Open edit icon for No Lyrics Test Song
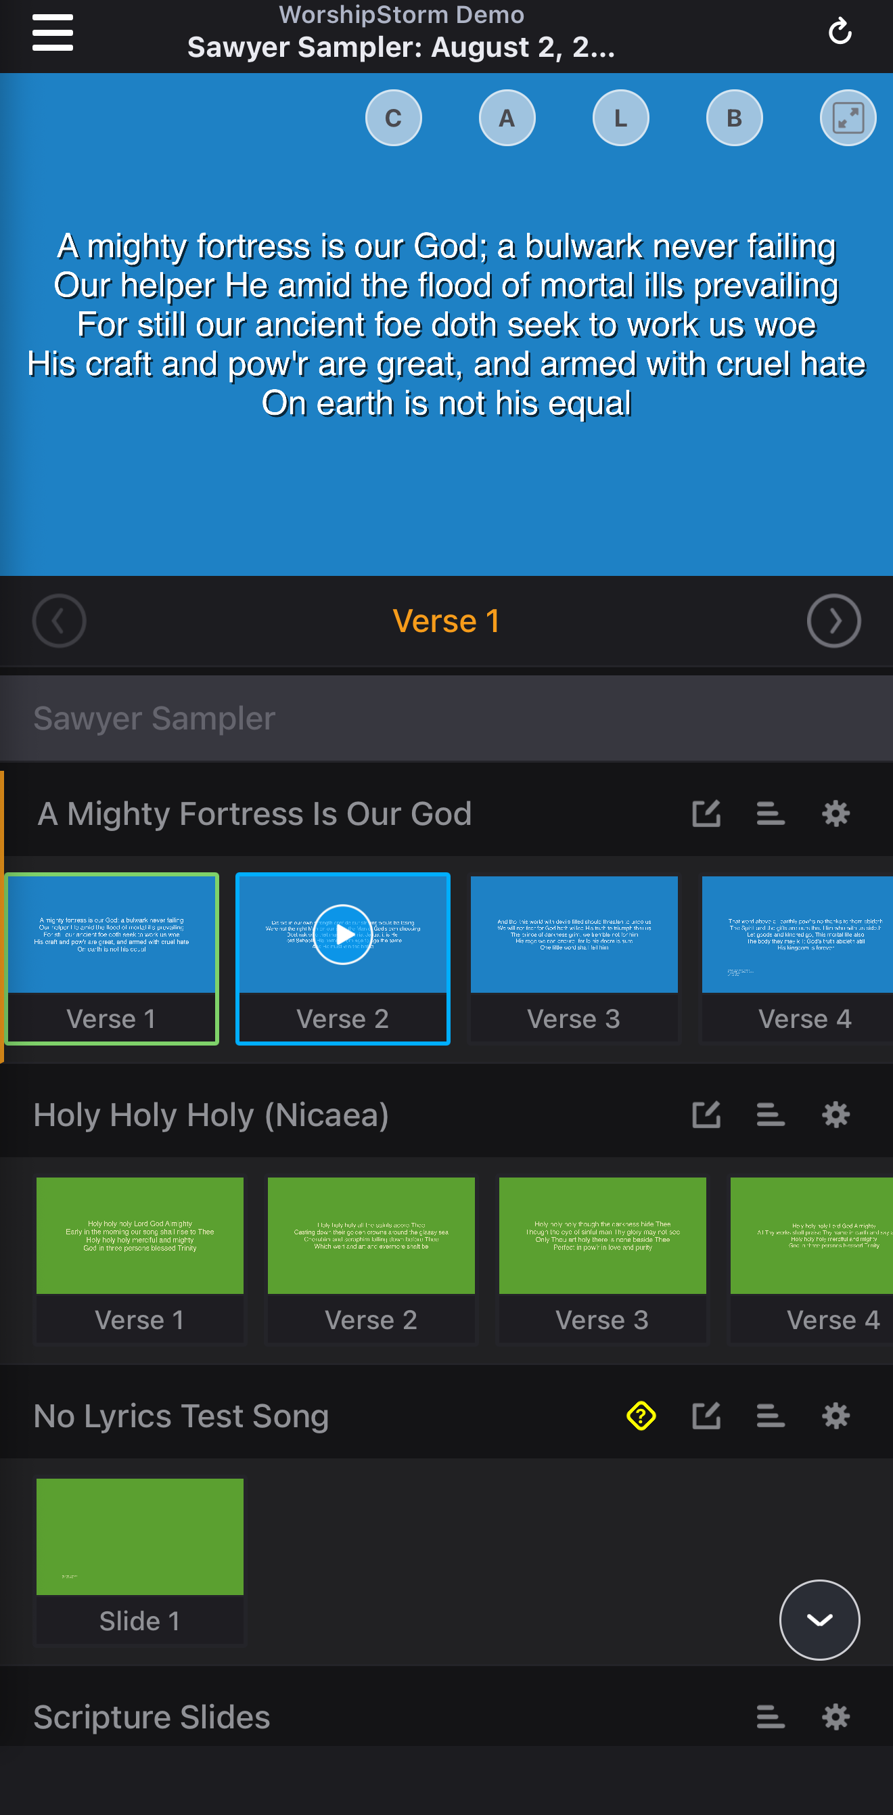 [x=706, y=1416]
